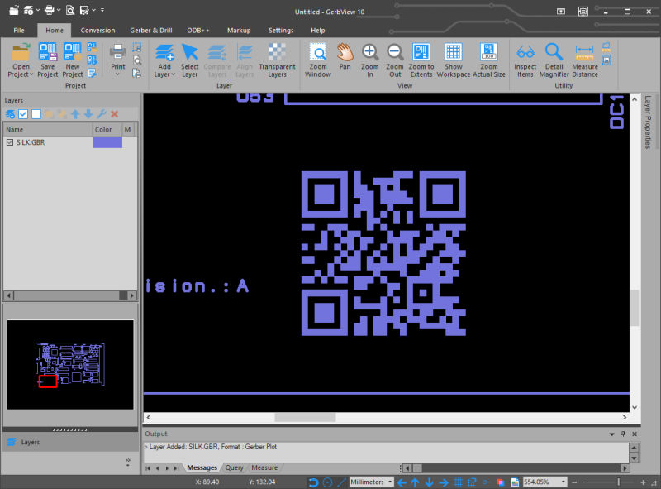Switch to the Query output tab
Viewport: 661px width, 489px height.
[x=235, y=467]
